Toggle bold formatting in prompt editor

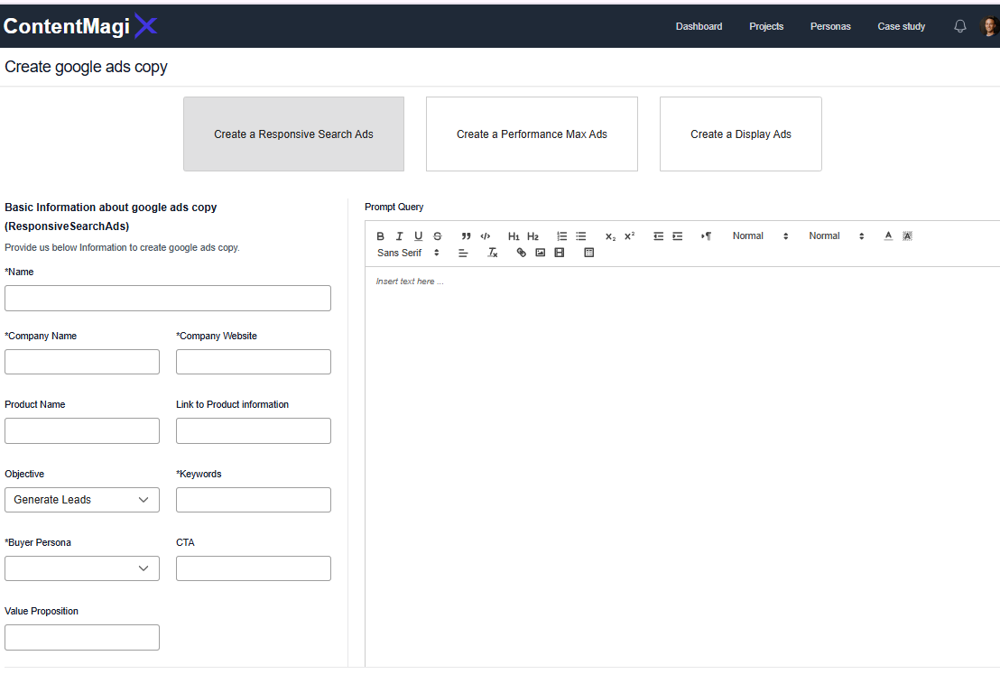click(380, 235)
